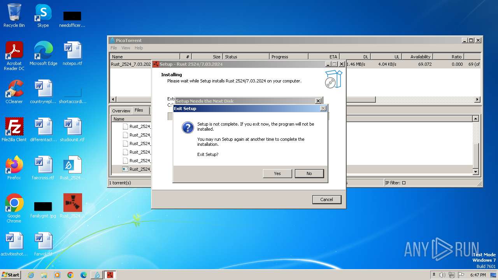Open View menu in PicoTorrent

(x=126, y=48)
